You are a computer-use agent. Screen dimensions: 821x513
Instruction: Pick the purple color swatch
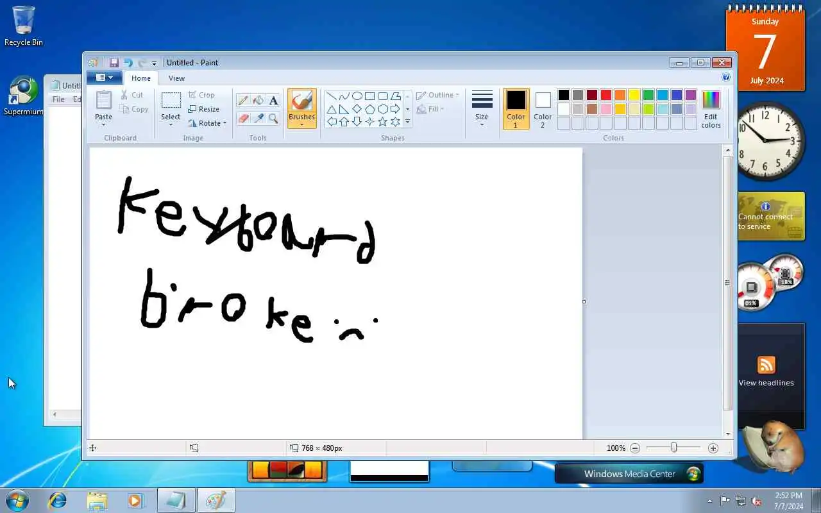coord(691,95)
